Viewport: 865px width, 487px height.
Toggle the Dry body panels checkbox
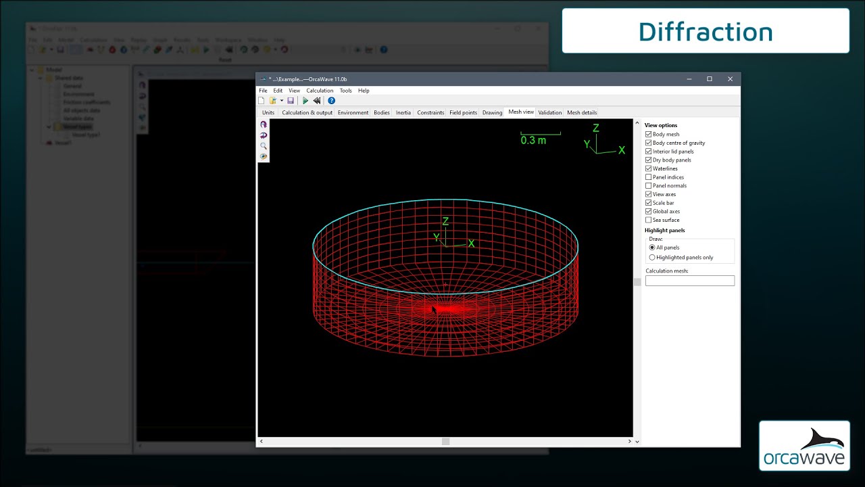pyautogui.click(x=649, y=160)
